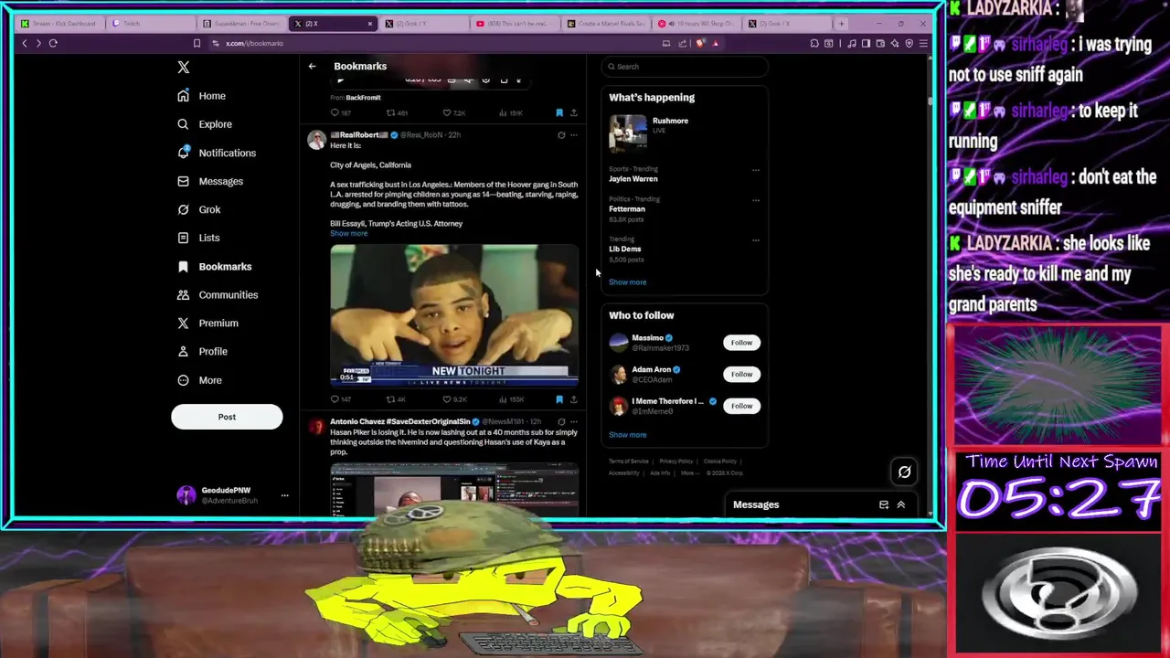Go to Home in the sidebar

pyautogui.click(x=201, y=96)
